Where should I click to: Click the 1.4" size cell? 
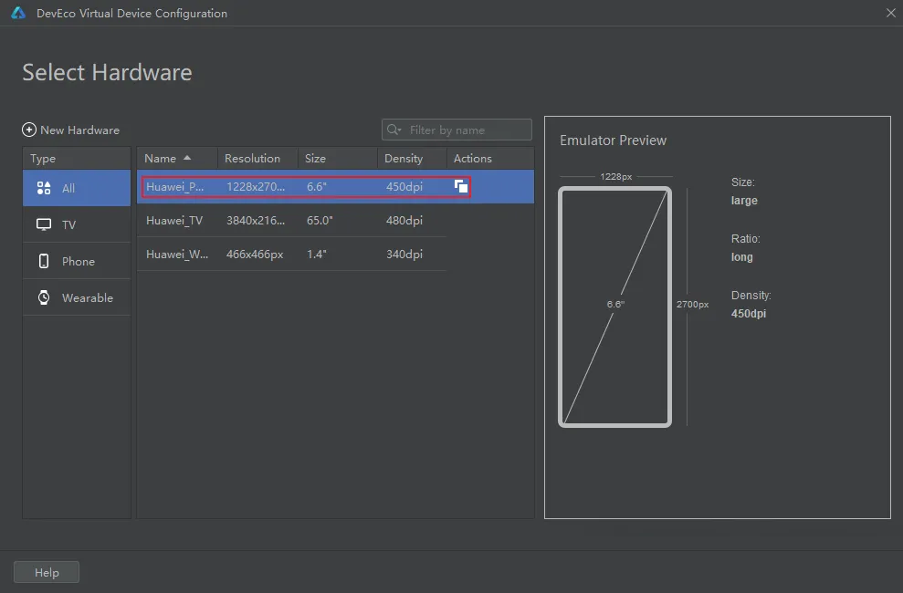pyautogui.click(x=317, y=254)
